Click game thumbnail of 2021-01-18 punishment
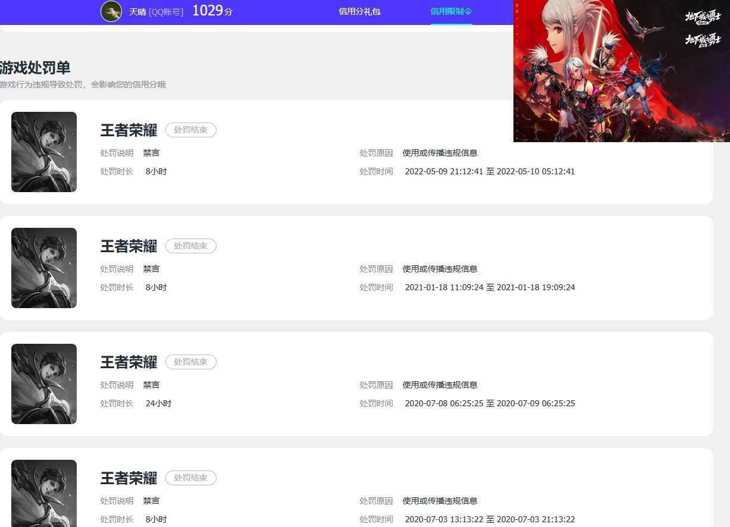The height and width of the screenshot is (527, 730). (x=44, y=268)
